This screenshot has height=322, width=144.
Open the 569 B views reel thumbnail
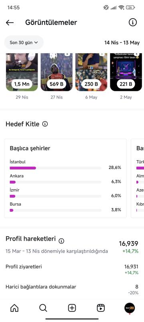point(56,72)
